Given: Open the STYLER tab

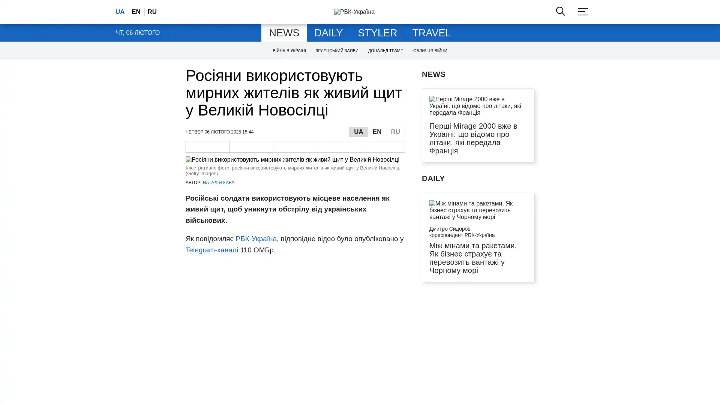Looking at the screenshot, I should (x=377, y=33).
